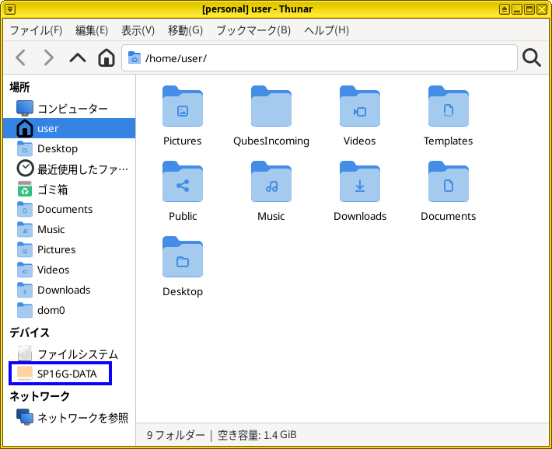Select the Music folder icon in the main view
This screenshot has height=449, width=552.
pos(271,182)
